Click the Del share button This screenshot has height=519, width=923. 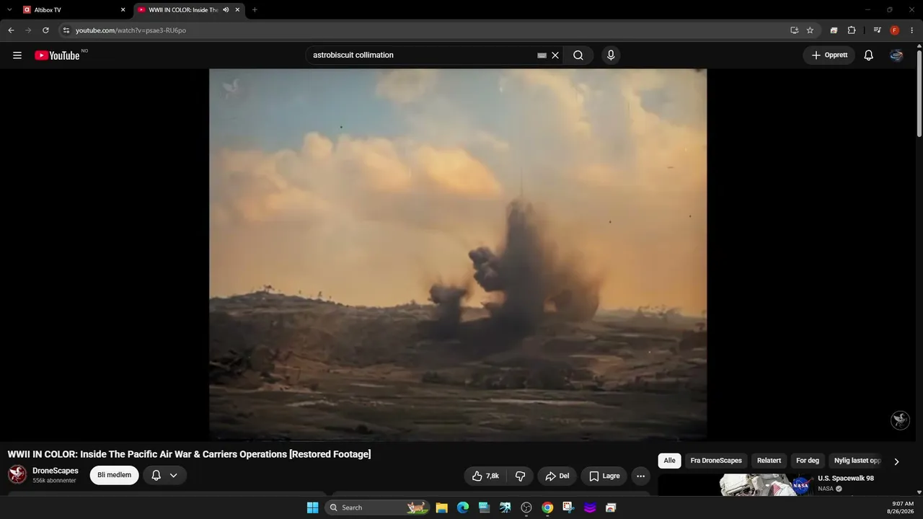pos(557,476)
